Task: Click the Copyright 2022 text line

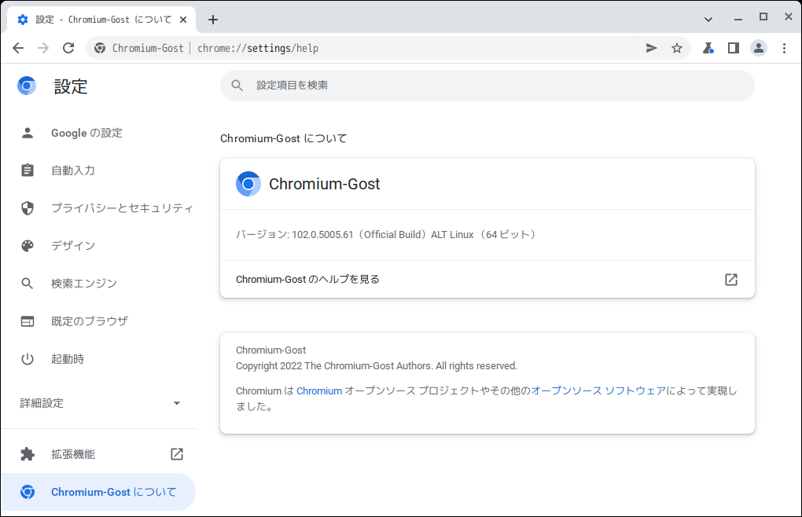Action: tap(377, 366)
